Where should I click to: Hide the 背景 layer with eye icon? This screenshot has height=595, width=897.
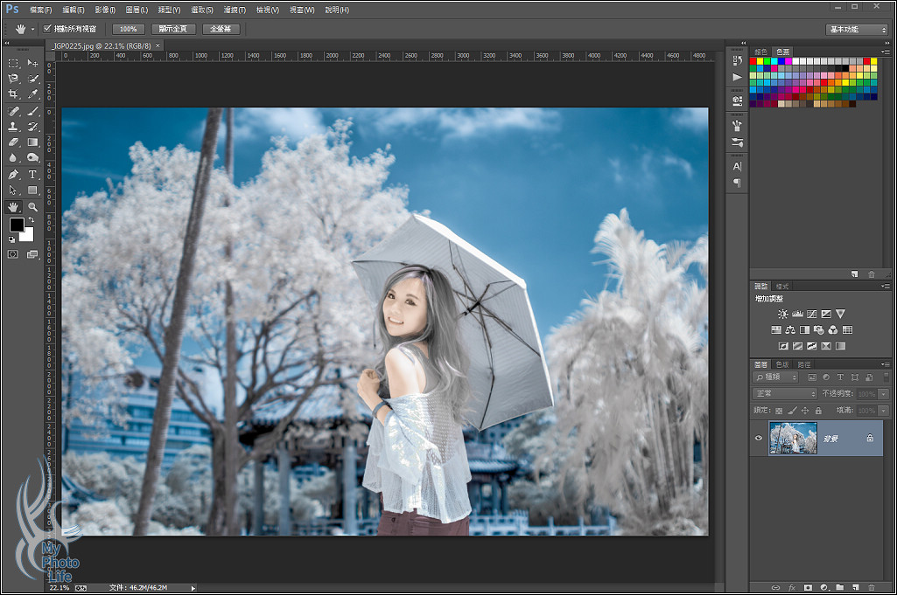pos(759,438)
